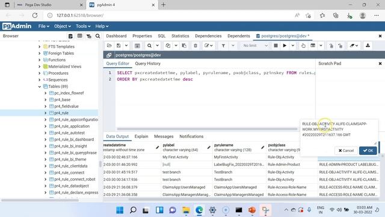385x217 pixels.
Task: Open the Explain results tab
Action: pyautogui.click(x=141, y=136)
